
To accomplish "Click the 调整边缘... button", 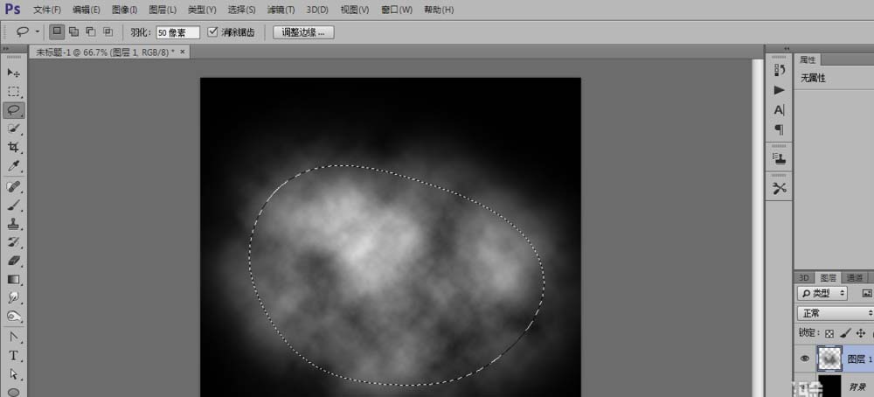I will tap(303, 32).
